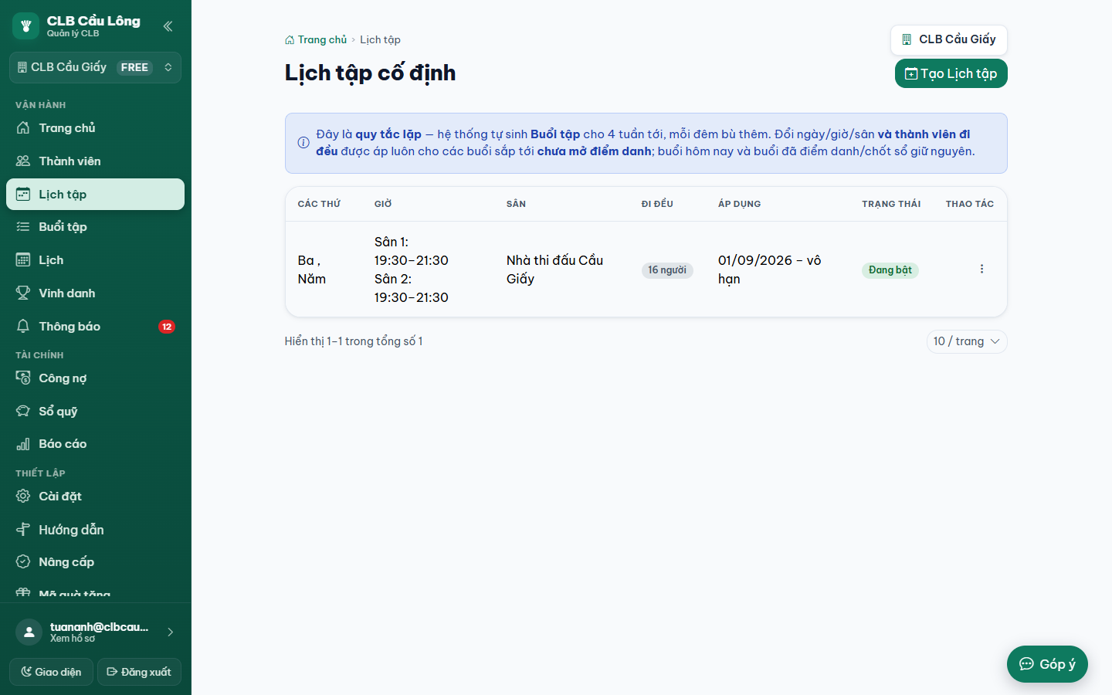This screenshot has height=695, width=1112.
Task: Click the Báo cáo bar chart icon
Action: coord(23,444)
